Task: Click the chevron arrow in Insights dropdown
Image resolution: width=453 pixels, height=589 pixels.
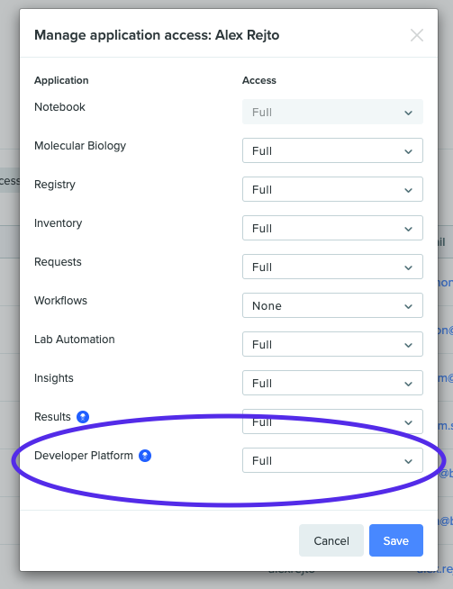Action: click(408, 384)
